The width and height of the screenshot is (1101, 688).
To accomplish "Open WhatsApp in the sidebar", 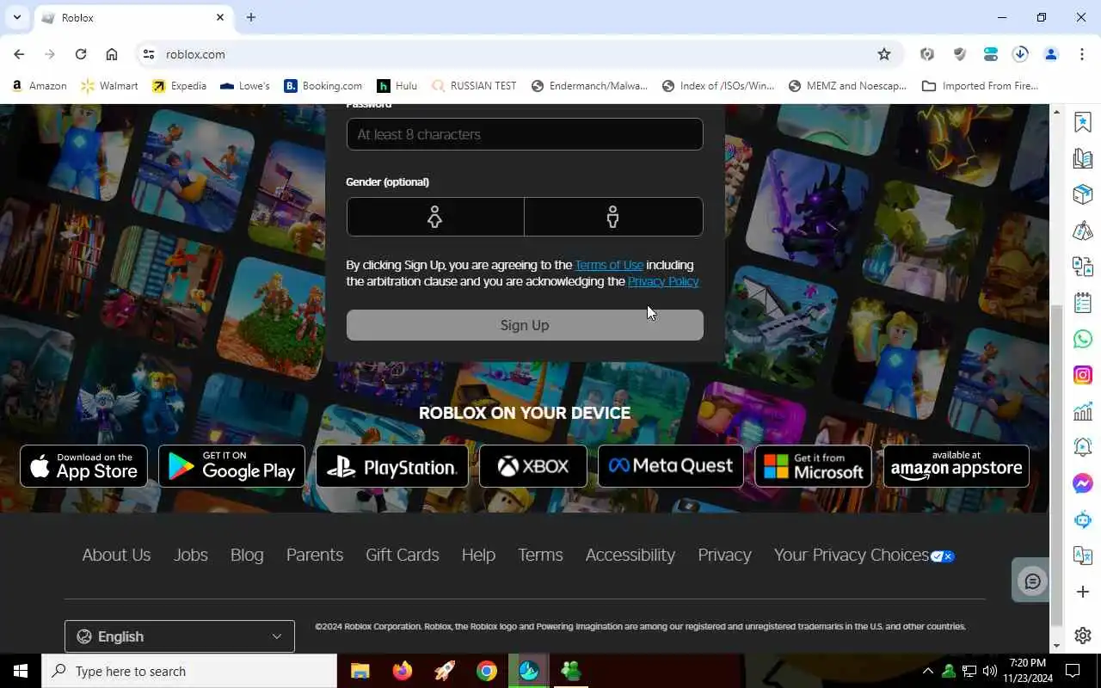I will (1083, 339).
